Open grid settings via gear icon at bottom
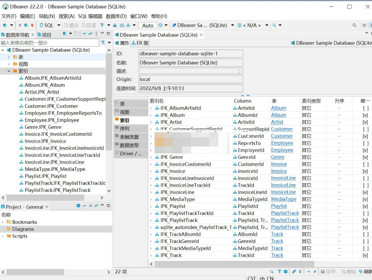 pos(286,272)
